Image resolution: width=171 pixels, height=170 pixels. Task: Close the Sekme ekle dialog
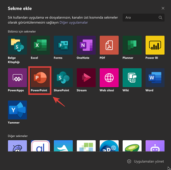coord(163,8)
